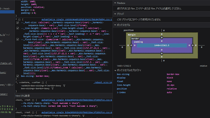Click the --fa-style-family-sharp "Font Awesome 6 Sharp" value
This screenshot has height=118, width=210.
(66, 103)
